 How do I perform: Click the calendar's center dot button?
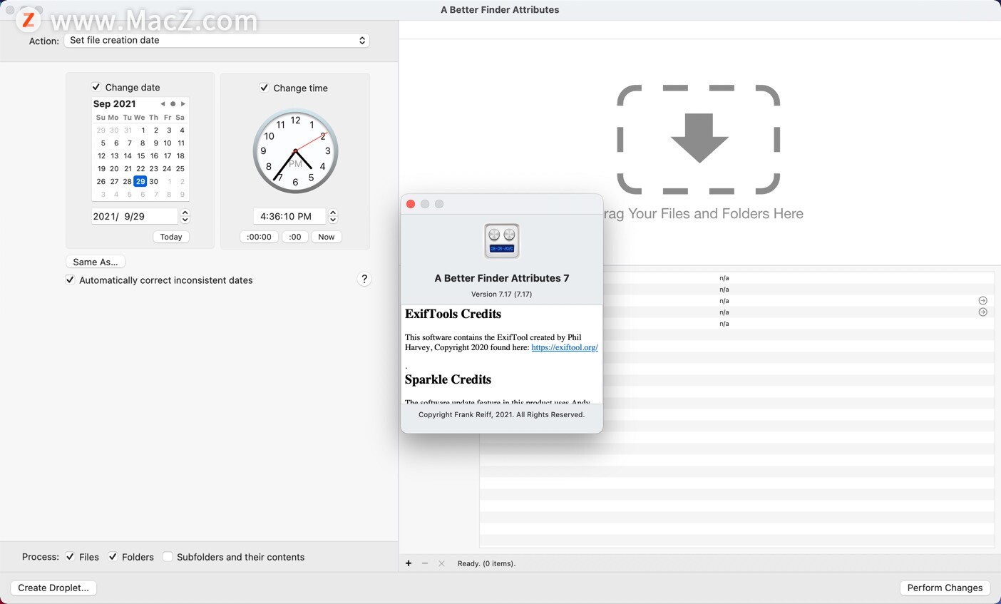[173, 104]
